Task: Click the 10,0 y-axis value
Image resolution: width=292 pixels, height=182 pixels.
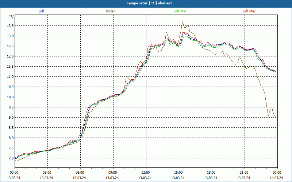Action: point(10,97)
